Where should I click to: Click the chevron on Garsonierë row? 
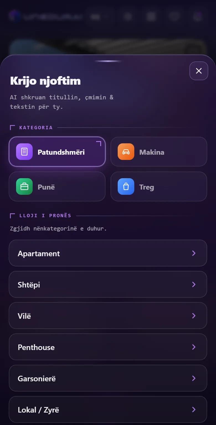click(194, 378)
